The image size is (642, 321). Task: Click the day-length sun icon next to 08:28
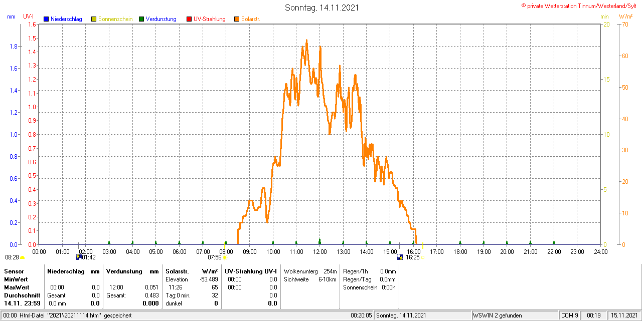click(x=22, y=257)
